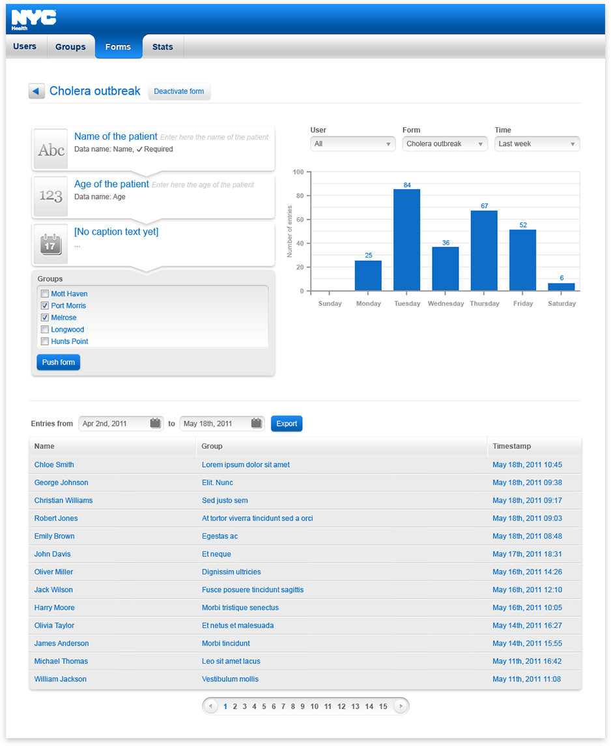Open the Stats tab
The height and width of the screenshot is (746, 611).
point(162,47)
